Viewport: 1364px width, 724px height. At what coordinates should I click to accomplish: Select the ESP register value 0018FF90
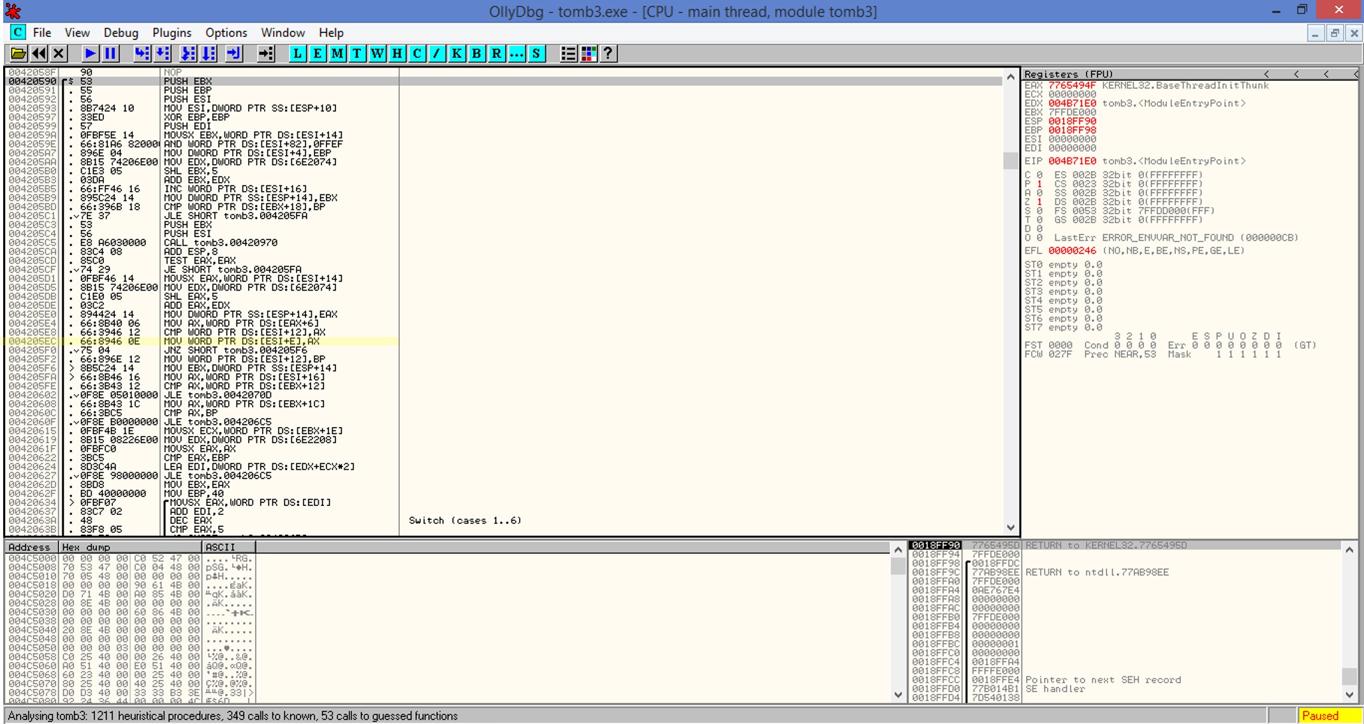point(1072,121)
